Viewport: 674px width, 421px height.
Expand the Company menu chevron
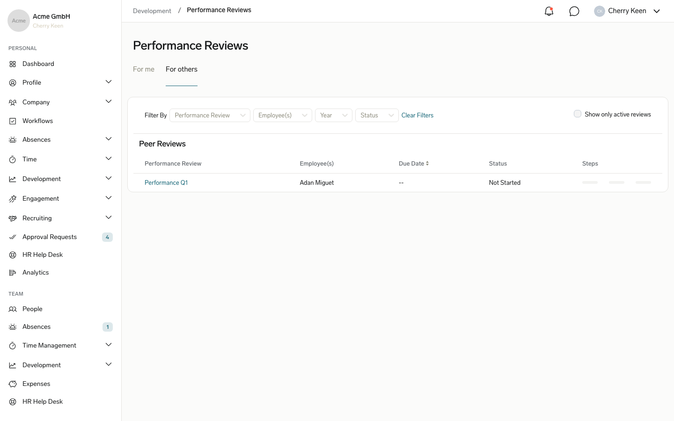pyautogui.click(x=109, y=102)
